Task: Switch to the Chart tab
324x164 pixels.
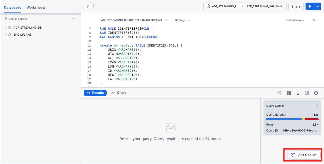Action: pos(119,93)
